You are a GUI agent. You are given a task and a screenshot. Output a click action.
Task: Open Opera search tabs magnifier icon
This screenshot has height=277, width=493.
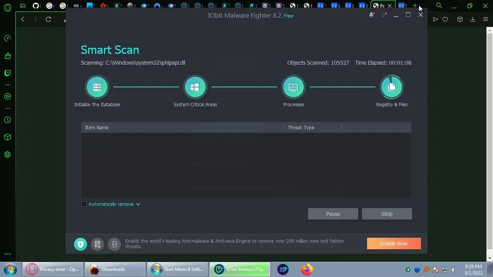[439, 6]
